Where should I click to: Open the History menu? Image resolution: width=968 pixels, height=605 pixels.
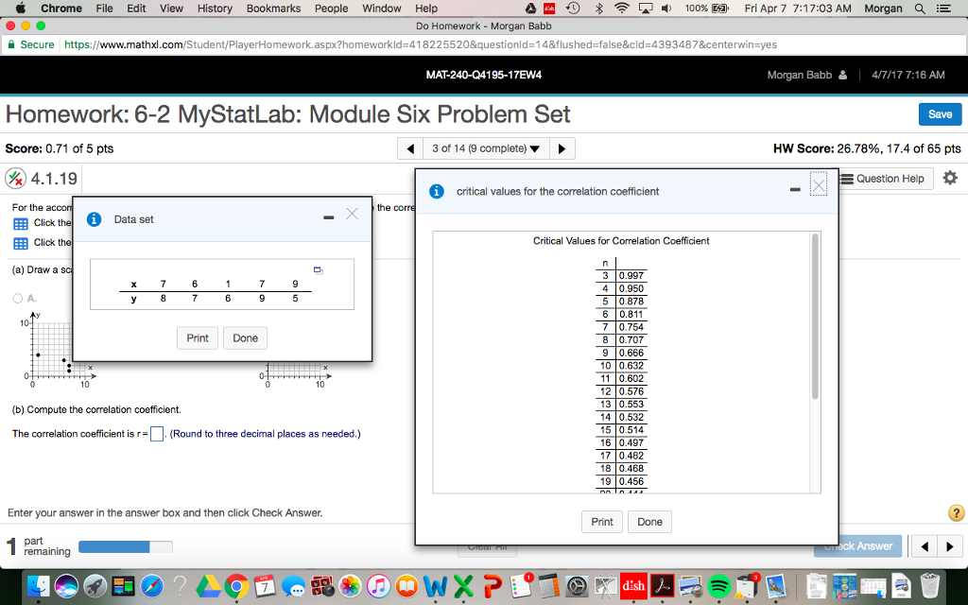(215, 8)
